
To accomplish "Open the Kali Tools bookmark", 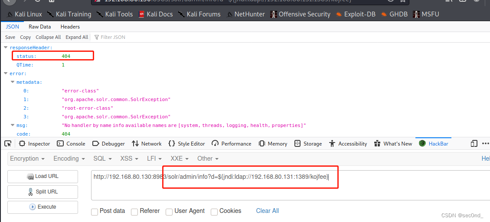I will (x=114, y=14).
